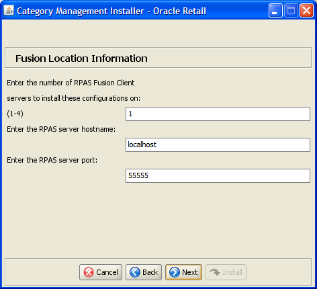Click the 'Fusion Location Information' heading
Screen dimensions: 317x289
point(81,58)
